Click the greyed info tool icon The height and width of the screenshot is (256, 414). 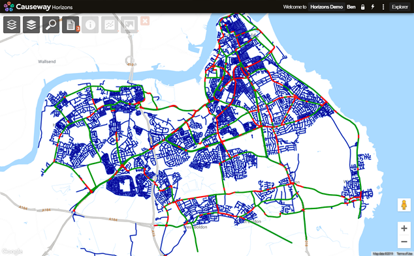(x=90, y=25)
